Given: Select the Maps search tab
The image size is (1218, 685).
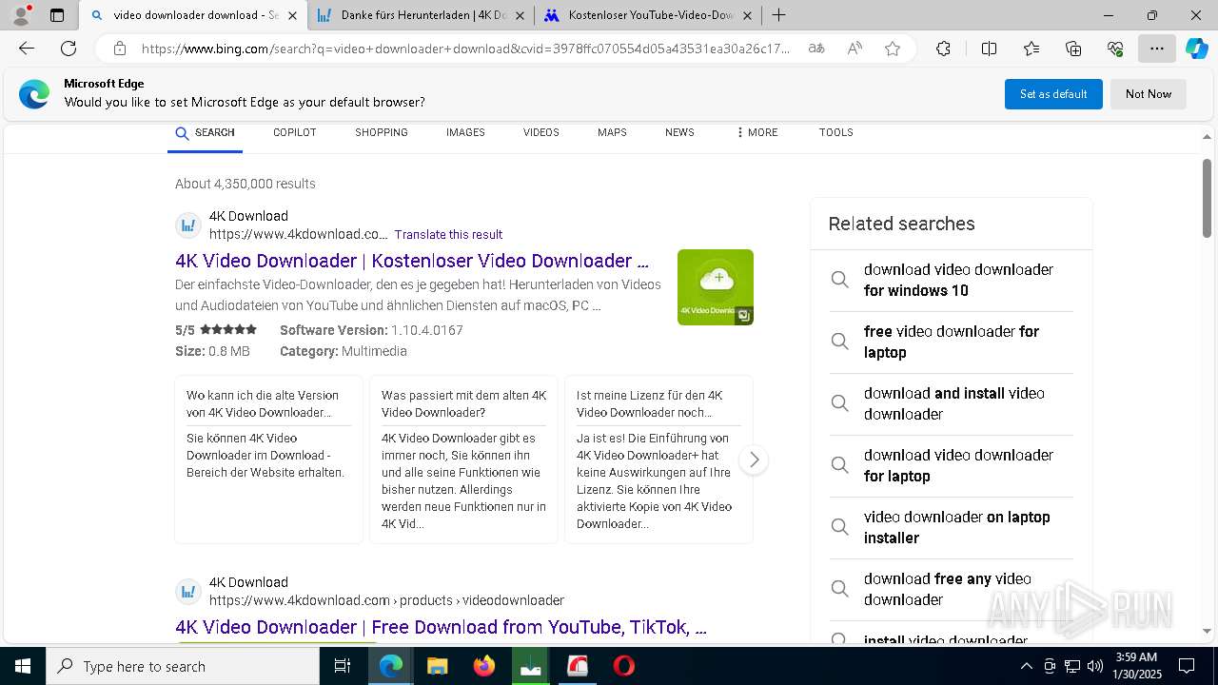Looking at the screenshot, I should click(x=612, y=133).
